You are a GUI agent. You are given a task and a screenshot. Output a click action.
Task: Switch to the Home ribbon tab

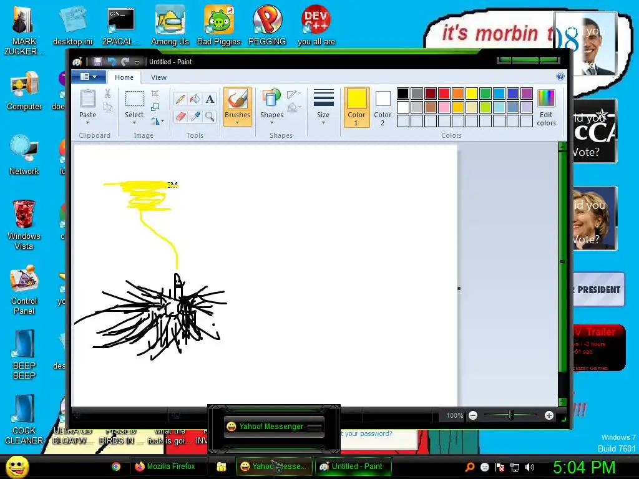[x=124, y=77]
